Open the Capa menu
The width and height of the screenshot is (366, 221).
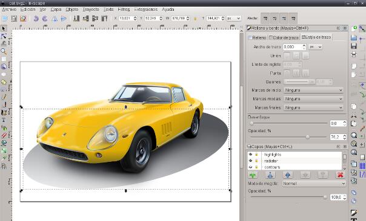(x=56, y=9)
